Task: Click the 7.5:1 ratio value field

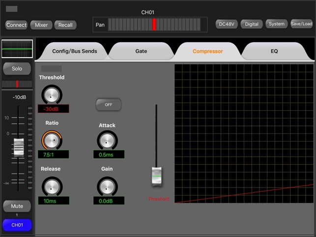Action: pos(54,154)
